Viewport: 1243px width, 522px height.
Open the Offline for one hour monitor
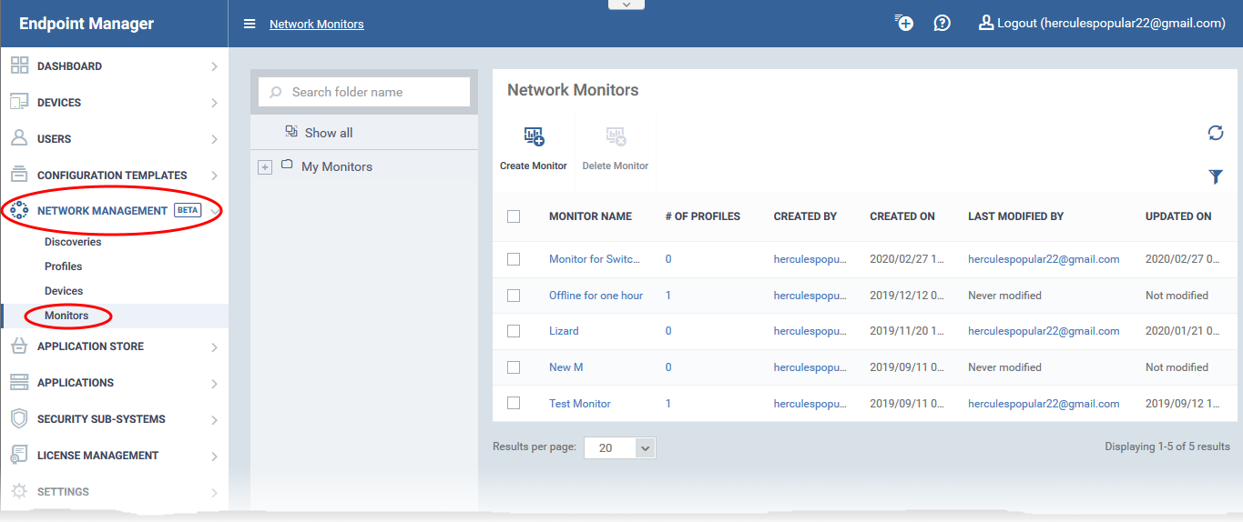(x=596, y=296)
